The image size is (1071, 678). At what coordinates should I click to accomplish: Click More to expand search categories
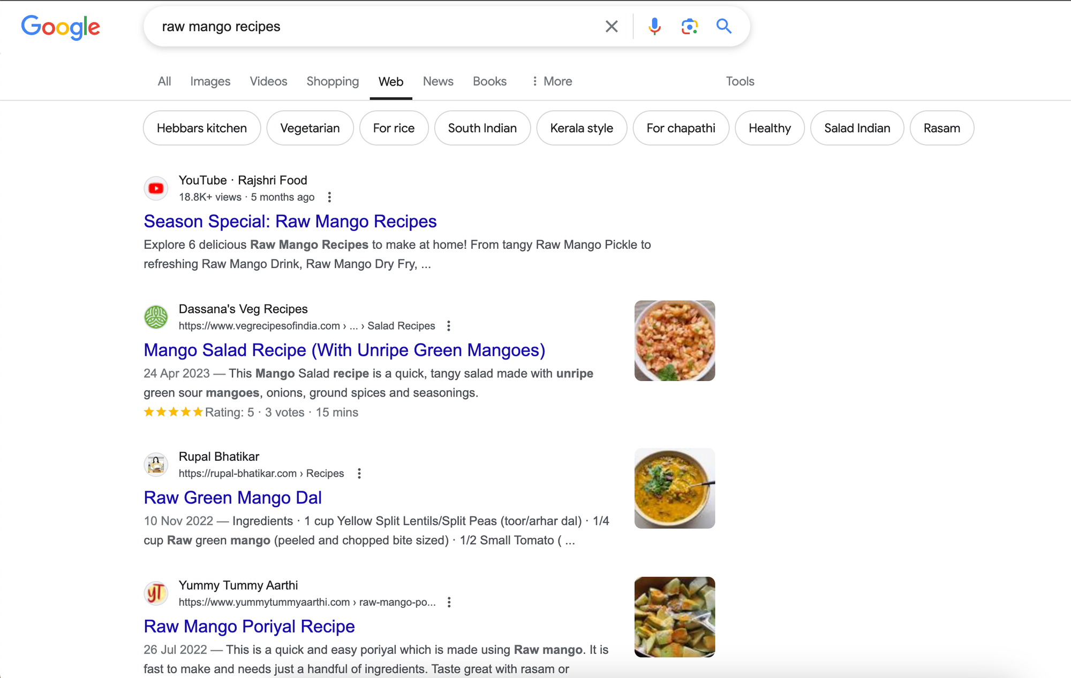point(551,81)
